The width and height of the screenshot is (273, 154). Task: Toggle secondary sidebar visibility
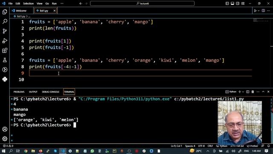click(x=238, y=3)
